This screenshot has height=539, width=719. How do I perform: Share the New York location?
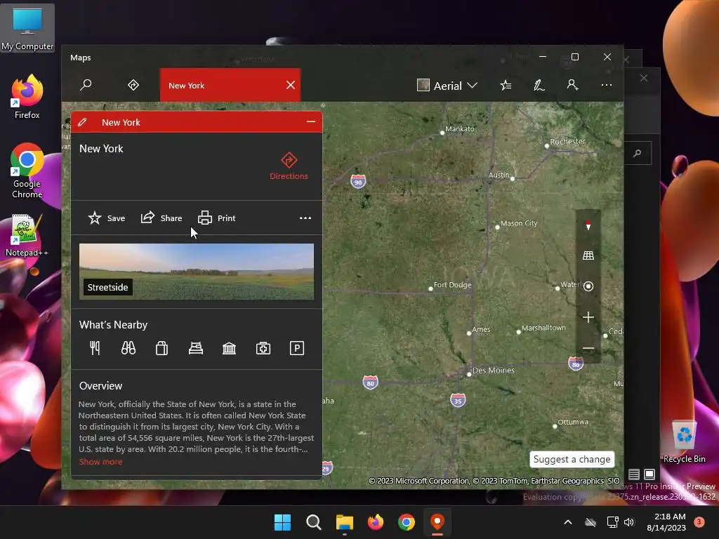(161, 218)
